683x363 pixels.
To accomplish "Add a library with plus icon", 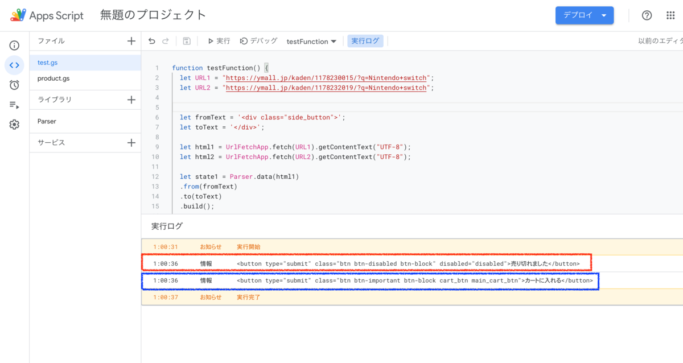I will [131, 100].
